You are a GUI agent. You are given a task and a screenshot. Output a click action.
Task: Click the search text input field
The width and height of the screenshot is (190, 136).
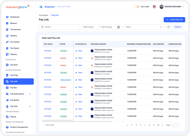(59, 27)
